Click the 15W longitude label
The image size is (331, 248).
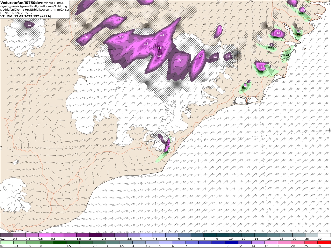[251, 1]
